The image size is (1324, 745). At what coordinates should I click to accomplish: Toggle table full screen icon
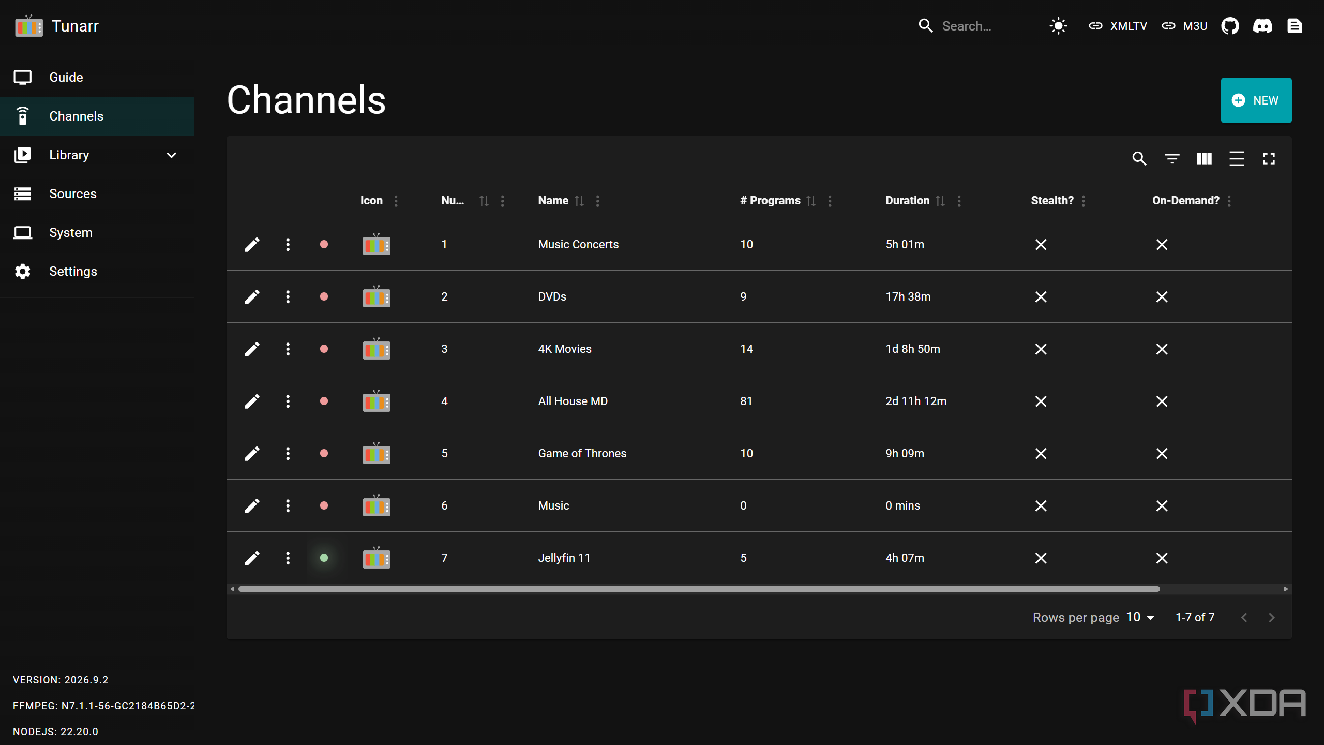pyautogui.click(x=1269, y=159)
